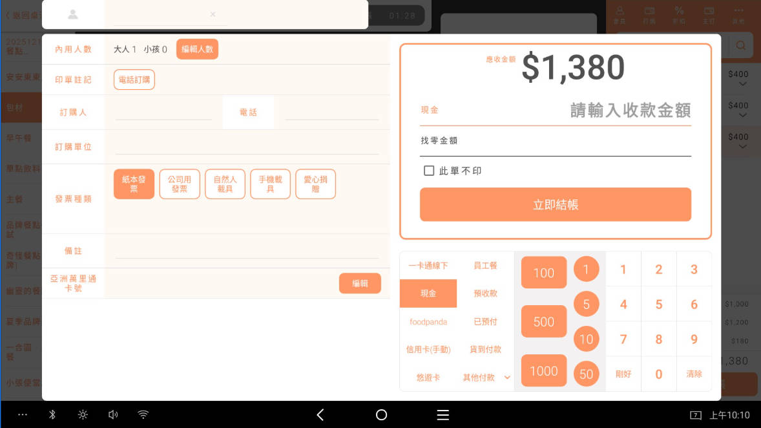Choose 現金 payment method tab

coord(428,294)
